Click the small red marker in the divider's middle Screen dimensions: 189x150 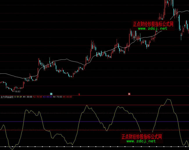[79, 94]
